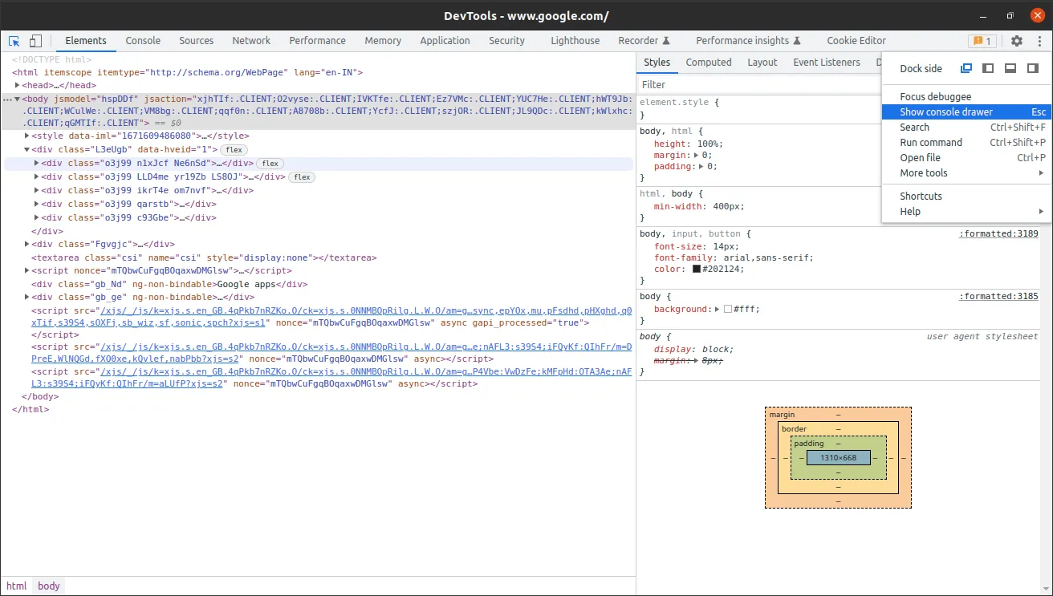Dock DevTools to the right
The image size is (1053, 596).
[1033, 69]
